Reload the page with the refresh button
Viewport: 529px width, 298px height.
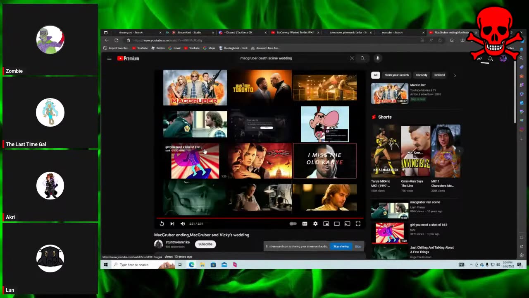[x=117, y=40]
